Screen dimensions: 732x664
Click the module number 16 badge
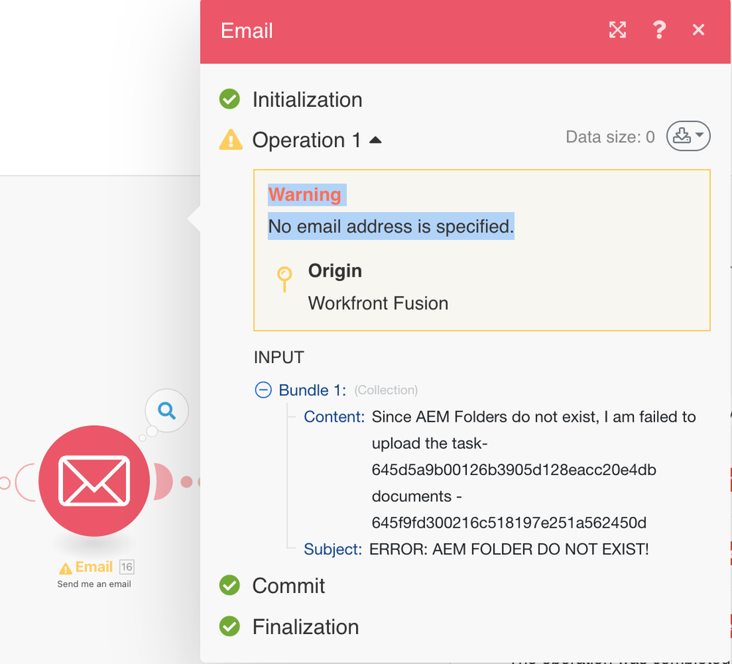coord(127,567)
